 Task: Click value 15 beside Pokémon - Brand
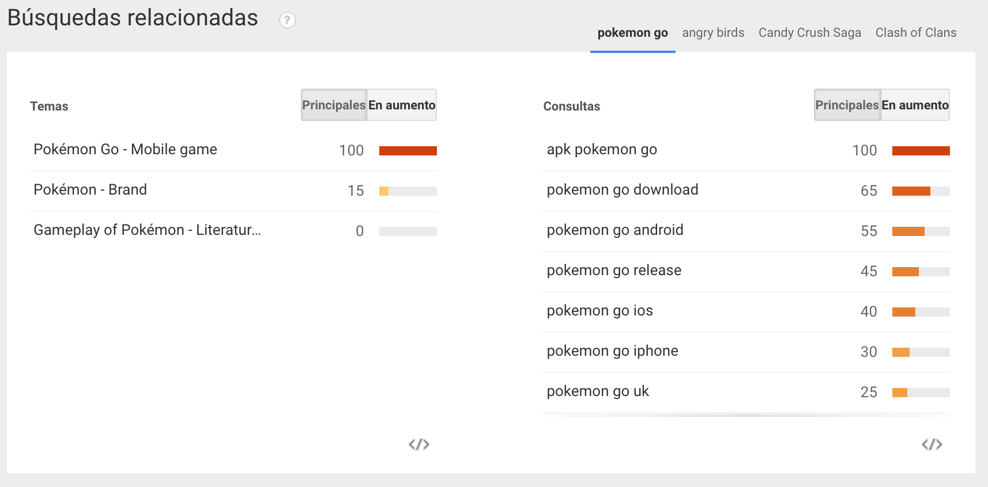coord(356,191)
